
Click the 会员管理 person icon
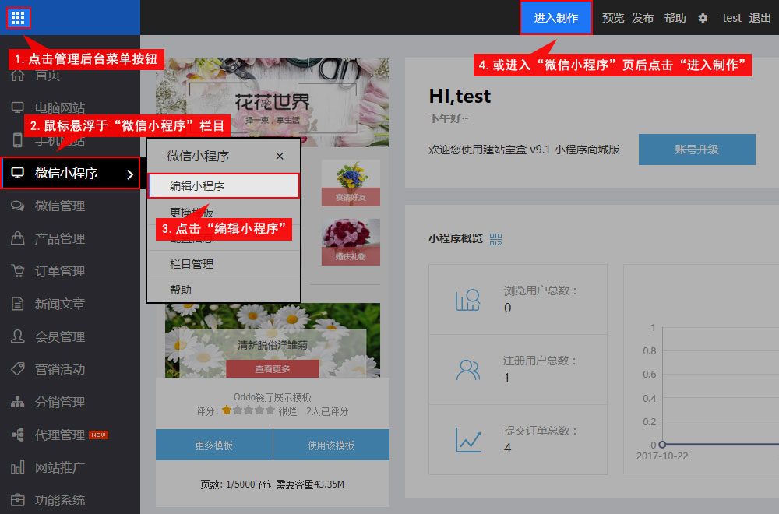17,337
